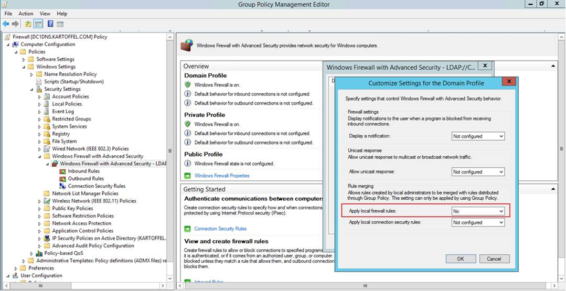The image size is (566, 291).
Task: Expand the Local Policies node
Action: (x=40, y=104)
